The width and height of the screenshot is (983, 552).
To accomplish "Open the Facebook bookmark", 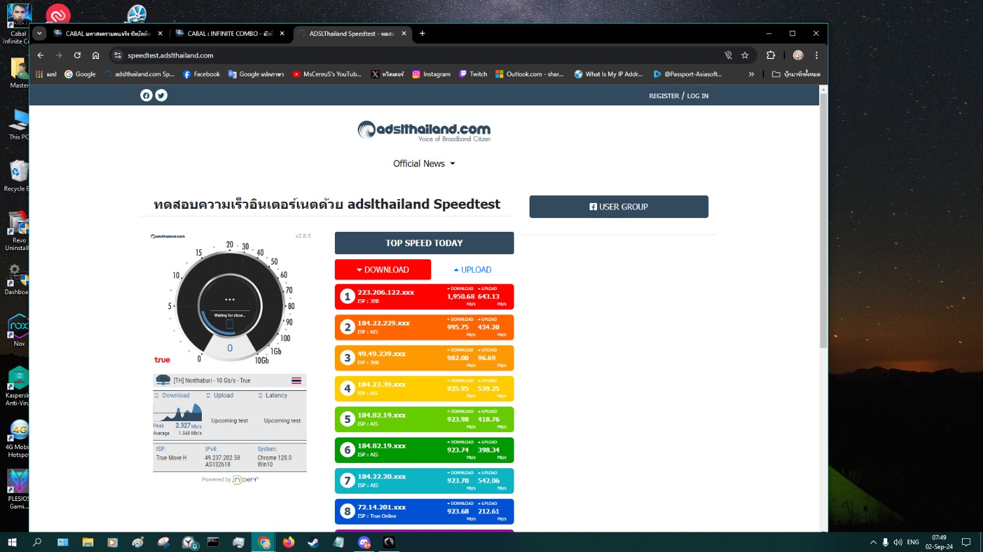I will click(201, 75).
